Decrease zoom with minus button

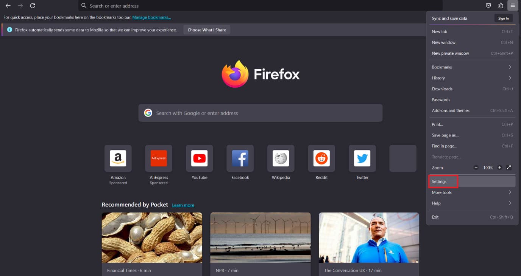476,167
